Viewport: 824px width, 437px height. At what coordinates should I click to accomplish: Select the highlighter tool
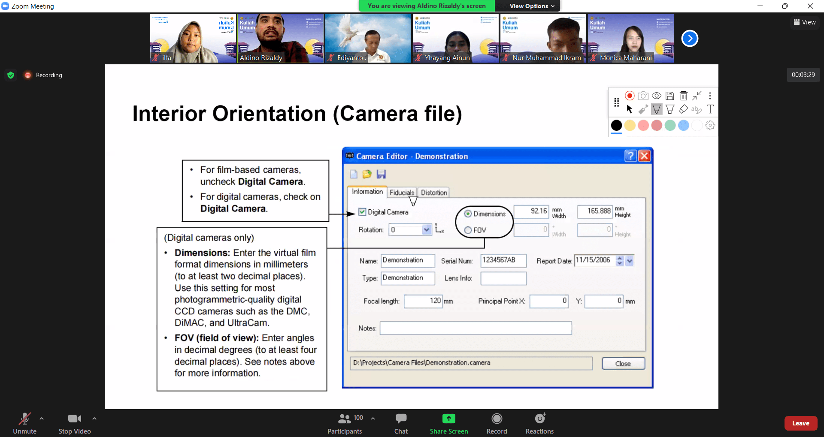[670, 109]
